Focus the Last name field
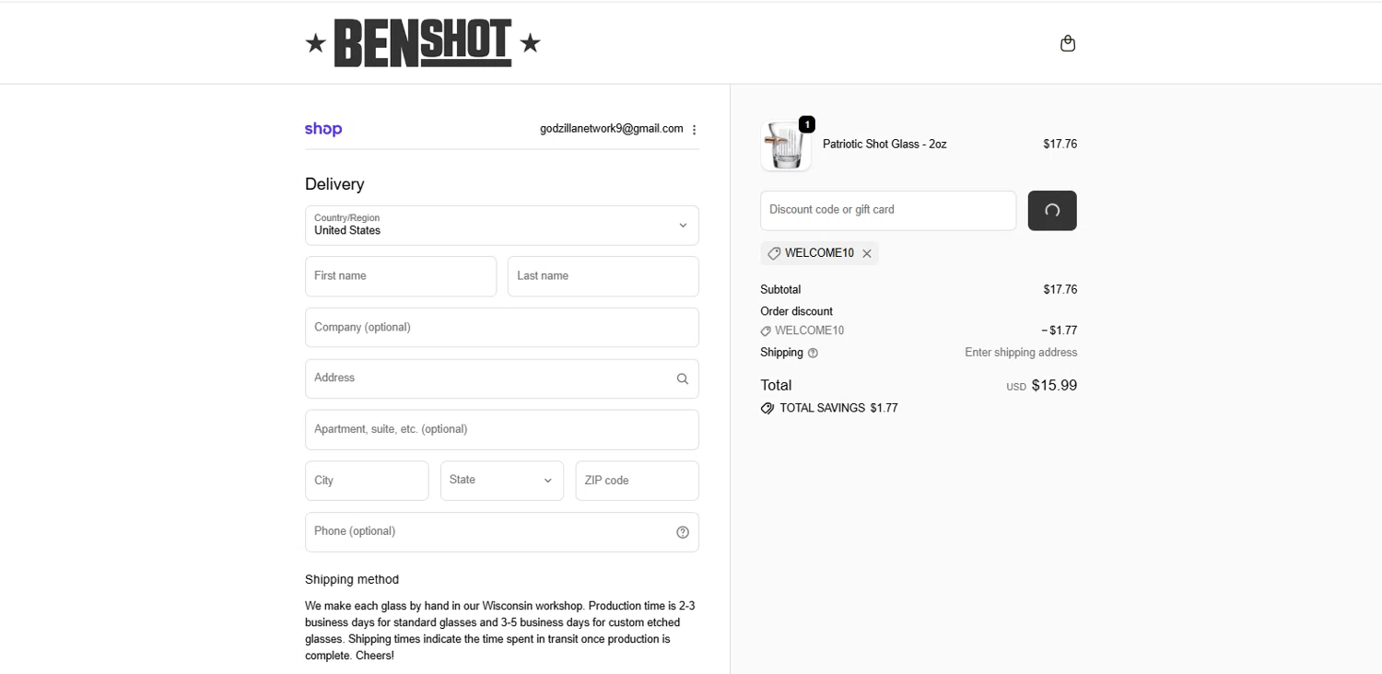 (603, 276)
